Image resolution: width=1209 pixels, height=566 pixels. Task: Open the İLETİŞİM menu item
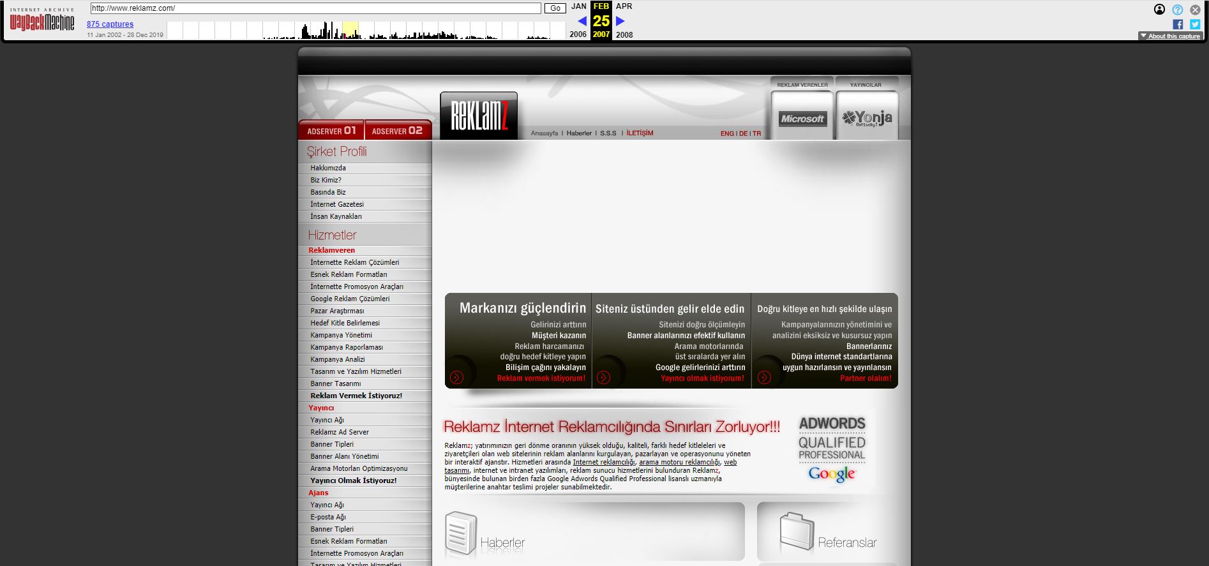coord(640,133)
